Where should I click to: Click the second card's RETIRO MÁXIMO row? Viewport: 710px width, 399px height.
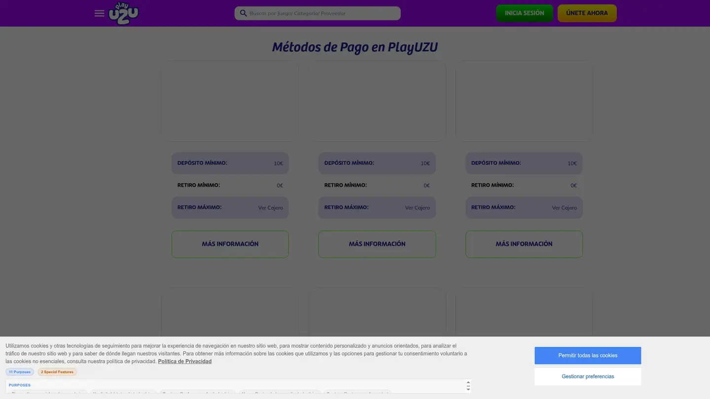(x=377, y=207)
